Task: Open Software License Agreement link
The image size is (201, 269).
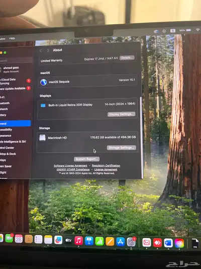Action: click(x=70, y=166)
